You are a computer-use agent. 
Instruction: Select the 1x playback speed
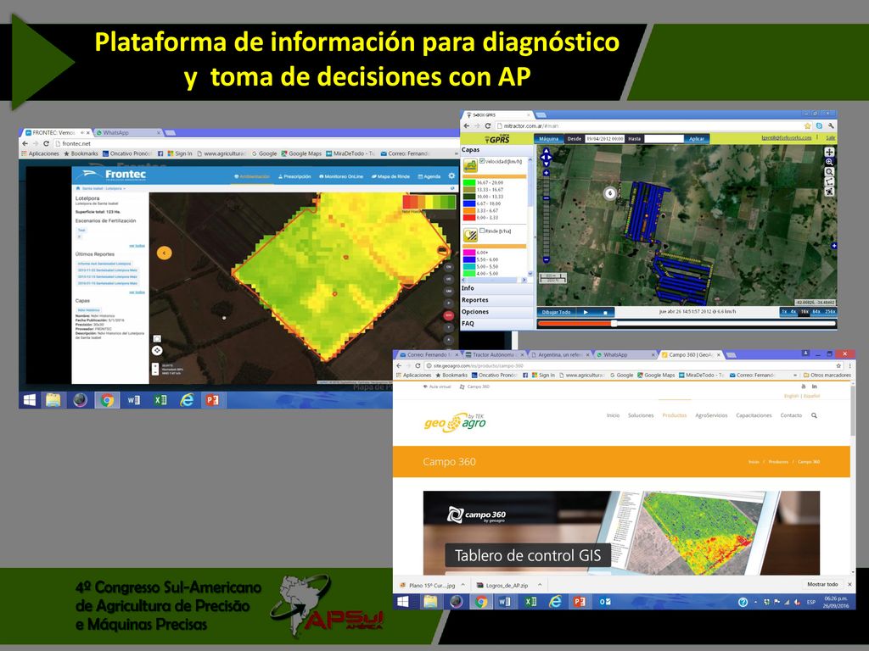pyautogui.click(x=783, y=312)
